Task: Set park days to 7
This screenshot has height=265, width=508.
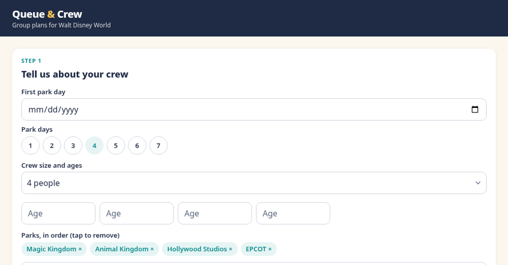Action: (158, 146)
